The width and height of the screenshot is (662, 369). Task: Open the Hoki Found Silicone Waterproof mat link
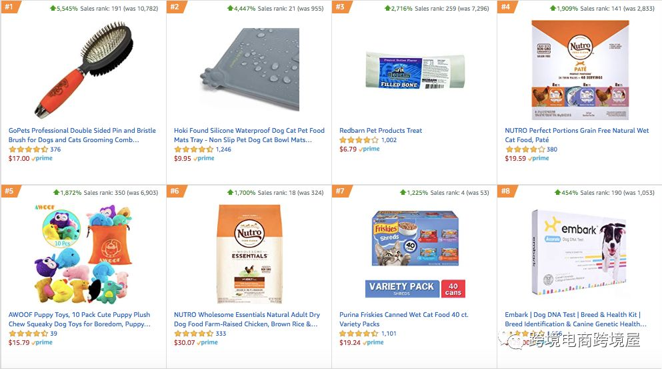249,135
